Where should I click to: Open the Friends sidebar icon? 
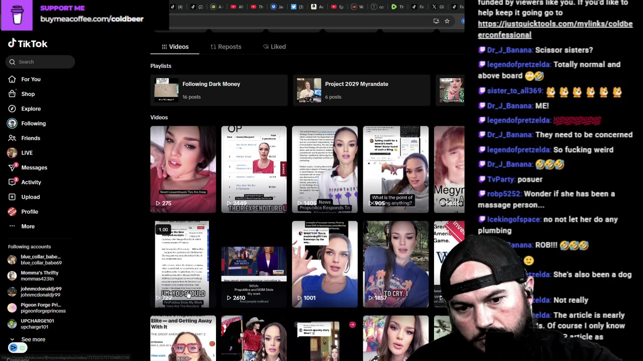click(x=12, y=138)
